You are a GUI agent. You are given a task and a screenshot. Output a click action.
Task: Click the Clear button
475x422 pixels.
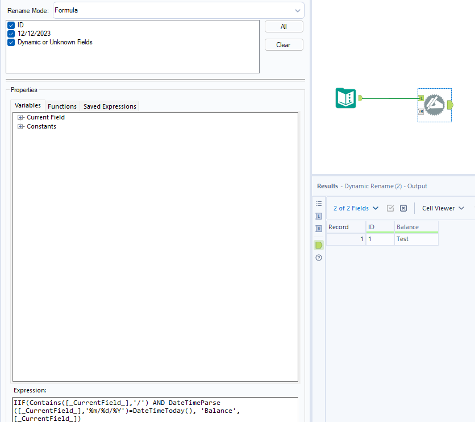[x=284, y=45]
